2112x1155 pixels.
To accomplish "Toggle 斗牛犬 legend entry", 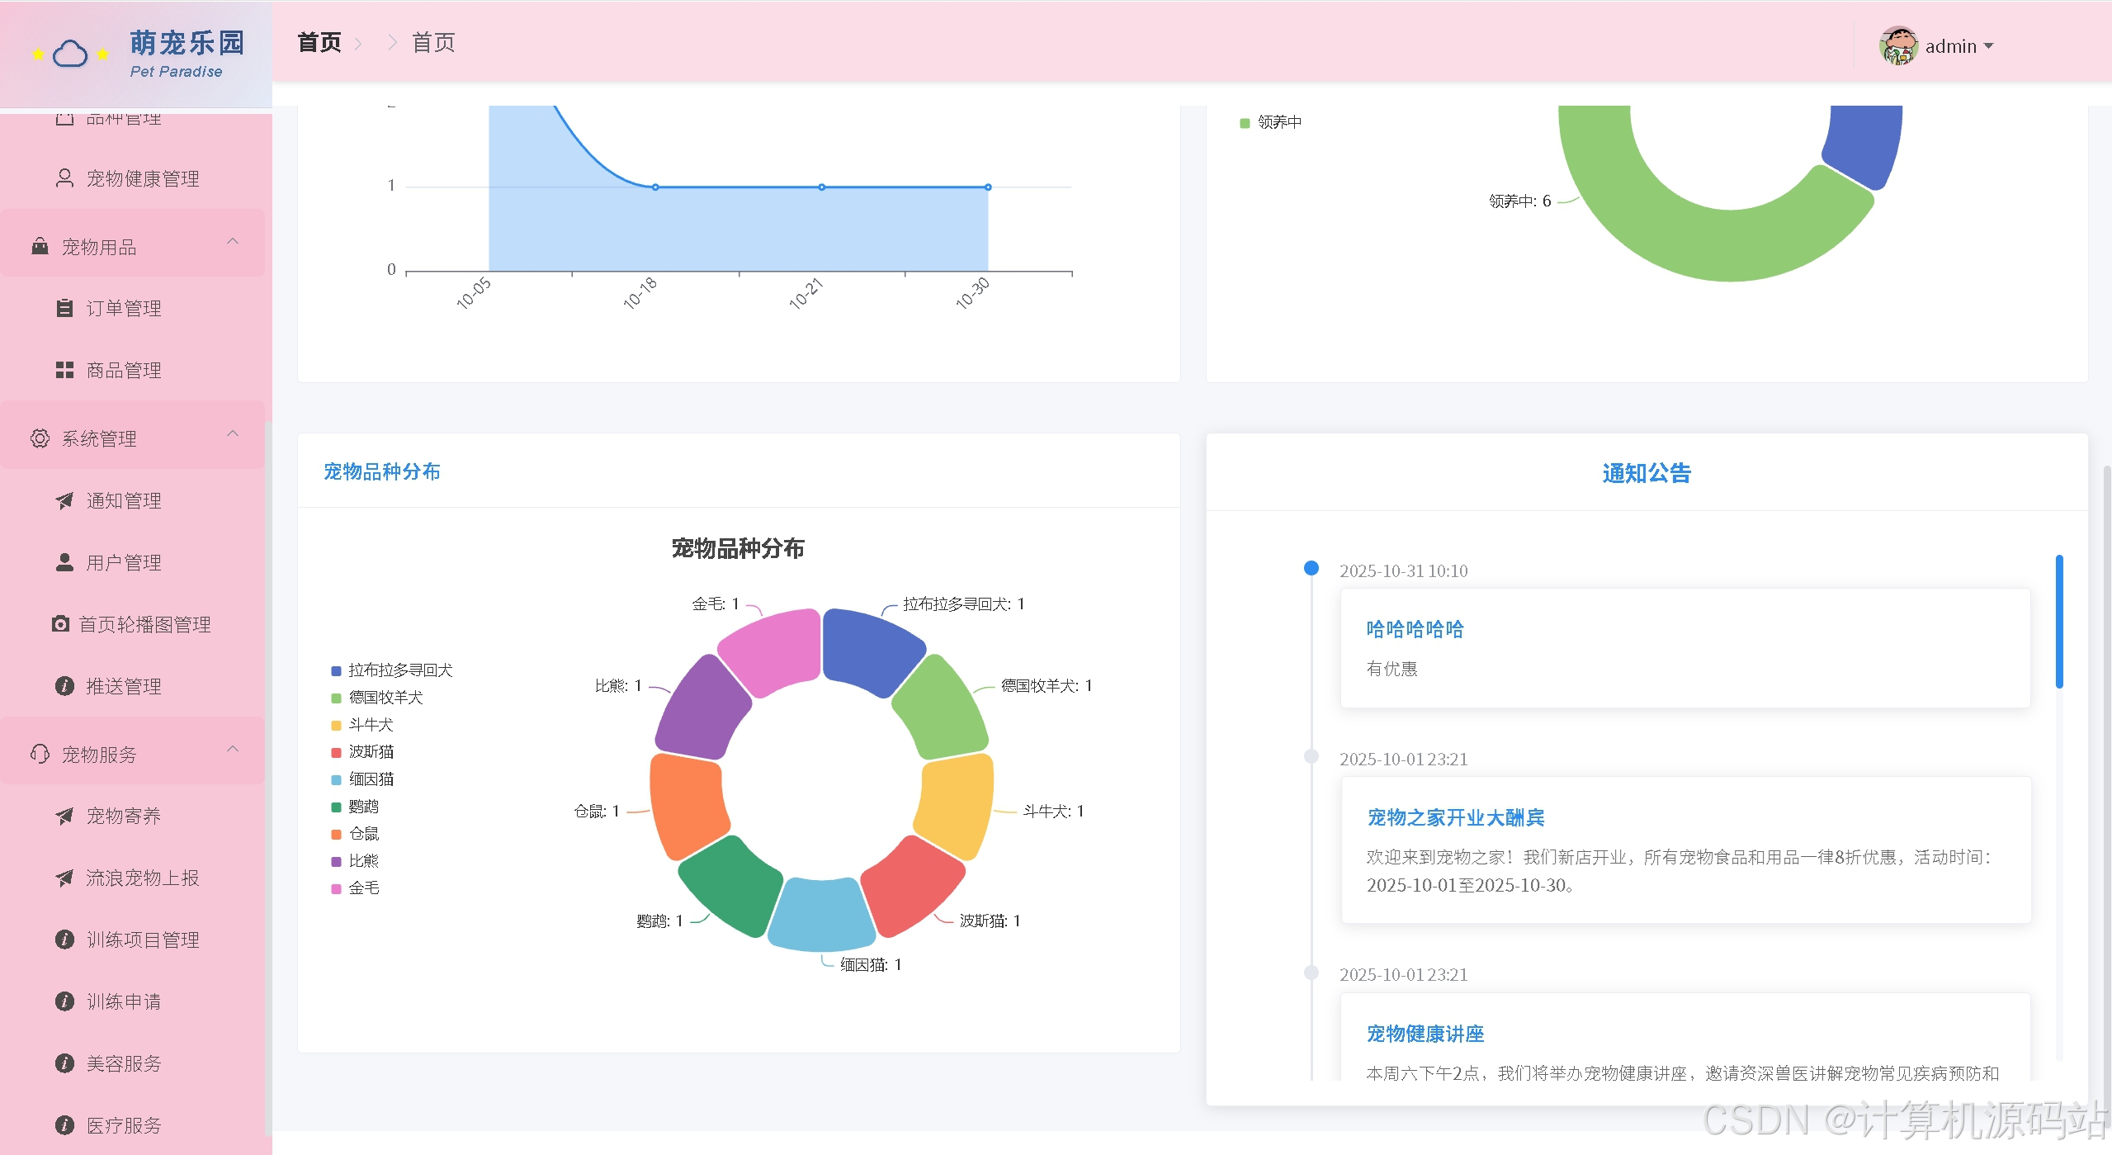I will pos(361,724).
